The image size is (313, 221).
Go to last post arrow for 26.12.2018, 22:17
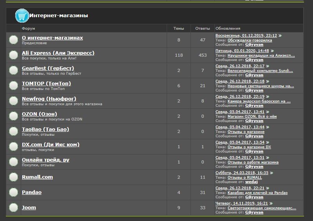pyautogui.click(x=268, y=66)
